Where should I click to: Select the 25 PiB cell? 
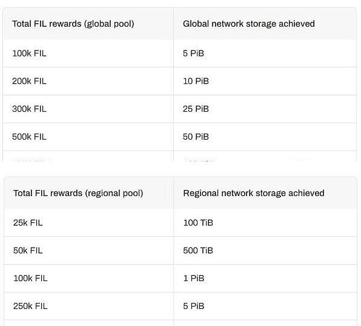(265, 109)
